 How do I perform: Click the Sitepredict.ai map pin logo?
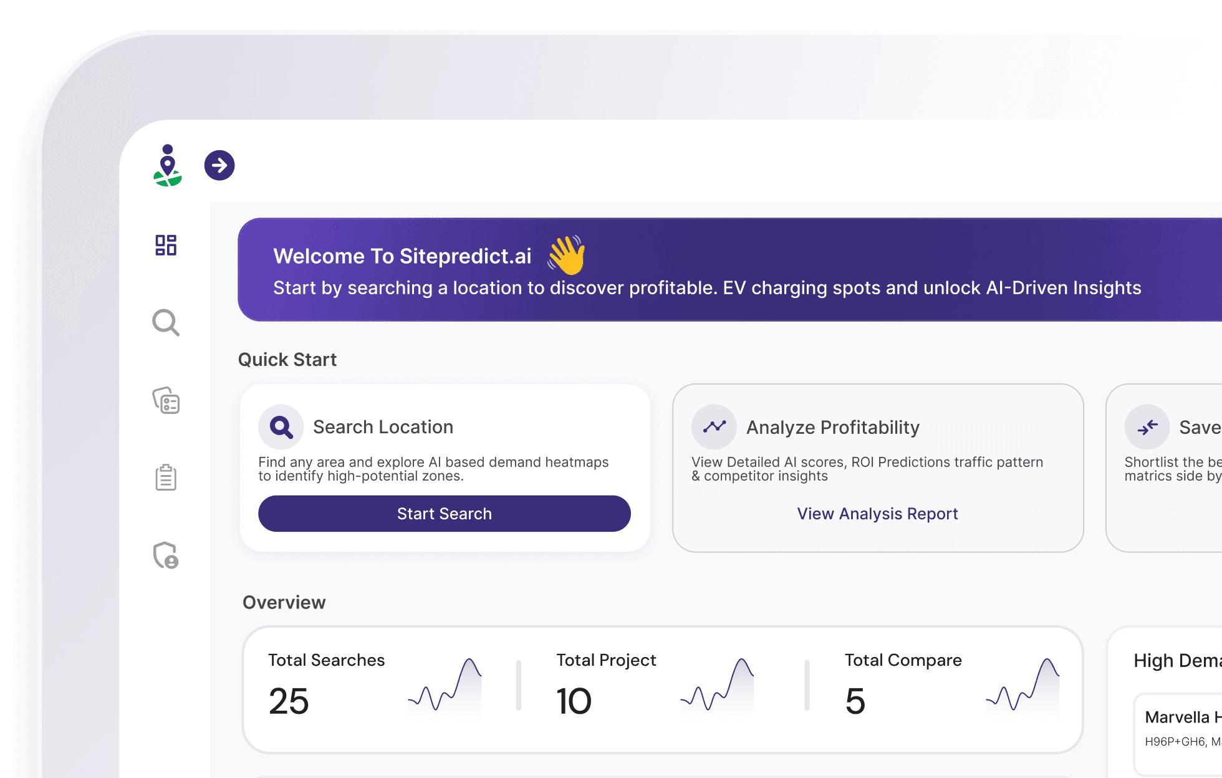pos(167,166)
